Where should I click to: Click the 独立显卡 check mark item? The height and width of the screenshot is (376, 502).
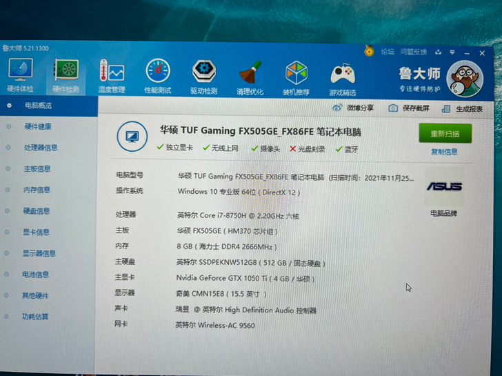tap(175, 148)
